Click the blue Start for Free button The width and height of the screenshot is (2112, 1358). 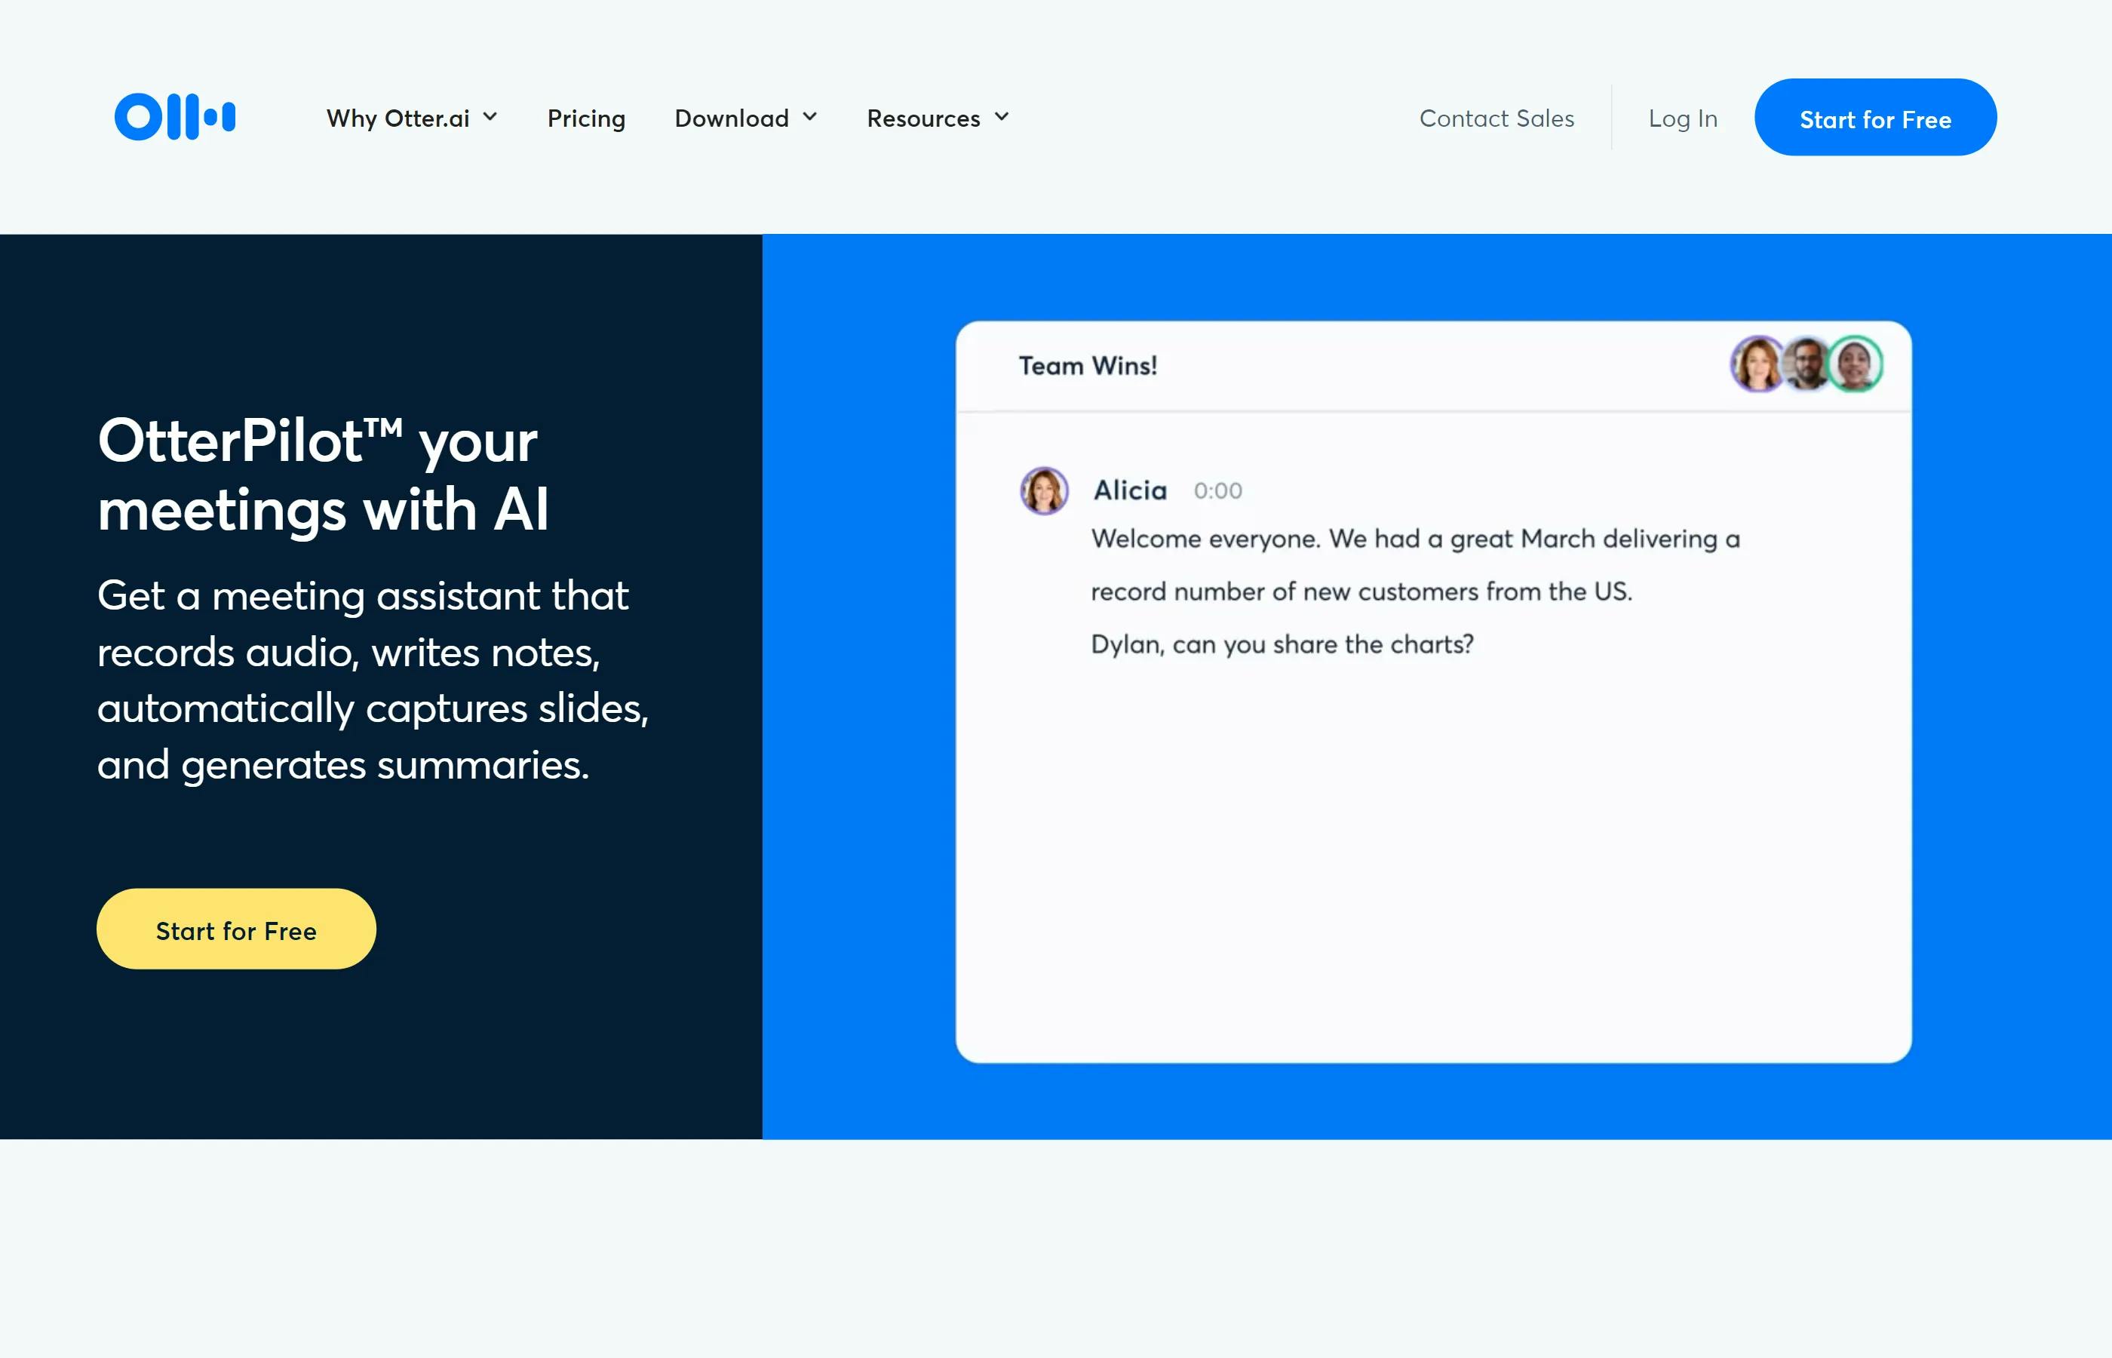(1875, 117)
